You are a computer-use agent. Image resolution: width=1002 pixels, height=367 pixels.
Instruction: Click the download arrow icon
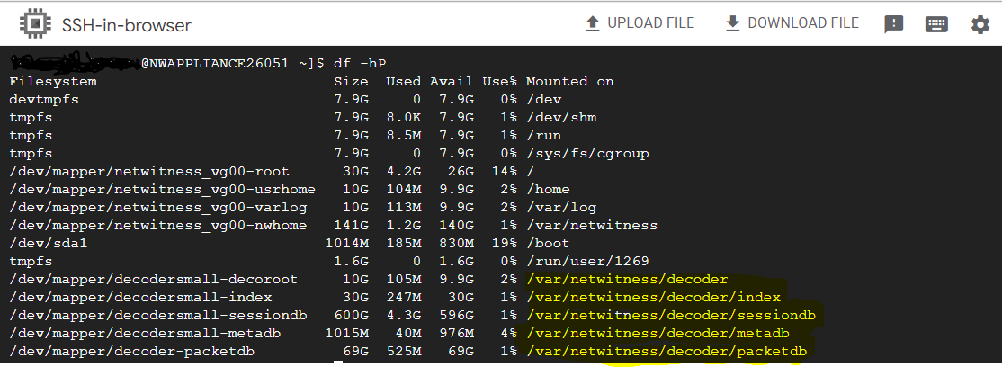coord(732,24)
